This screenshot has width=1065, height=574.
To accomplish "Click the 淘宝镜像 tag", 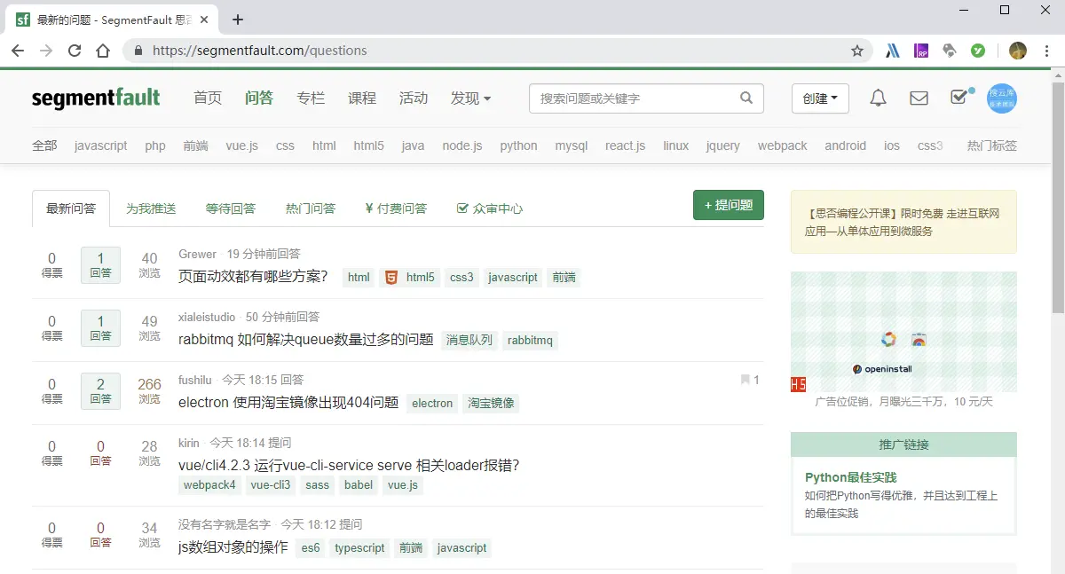I will 491,403.
